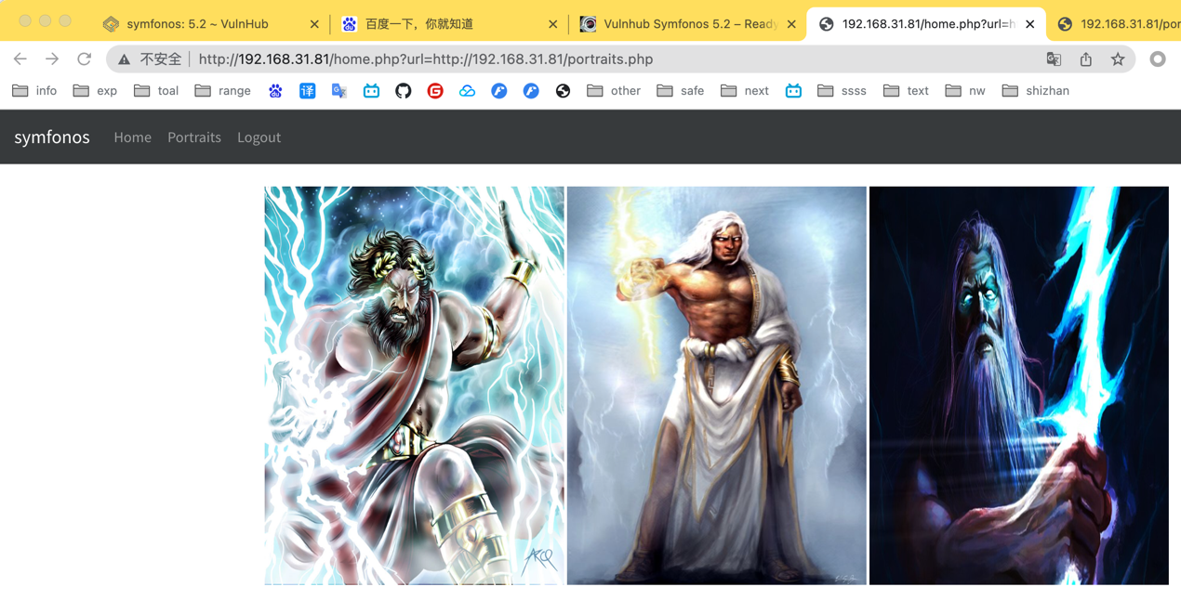Click the Logout link
Image resolution: width=1181 pixels, height=600 pixels.
click(259, 137)
